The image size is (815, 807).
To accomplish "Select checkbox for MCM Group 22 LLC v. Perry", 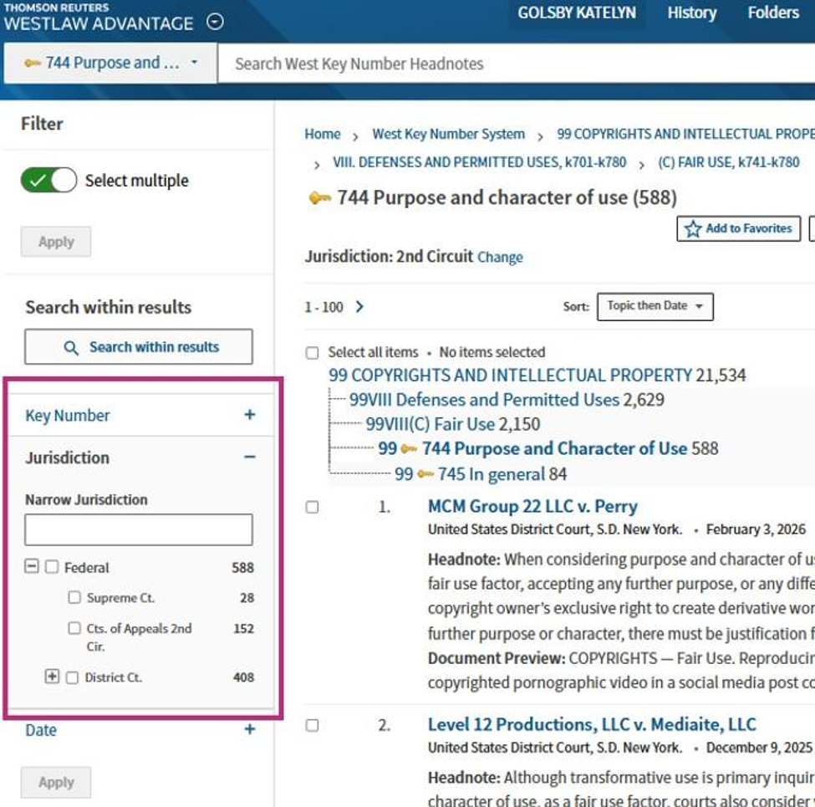I will (x=312, y=507).
